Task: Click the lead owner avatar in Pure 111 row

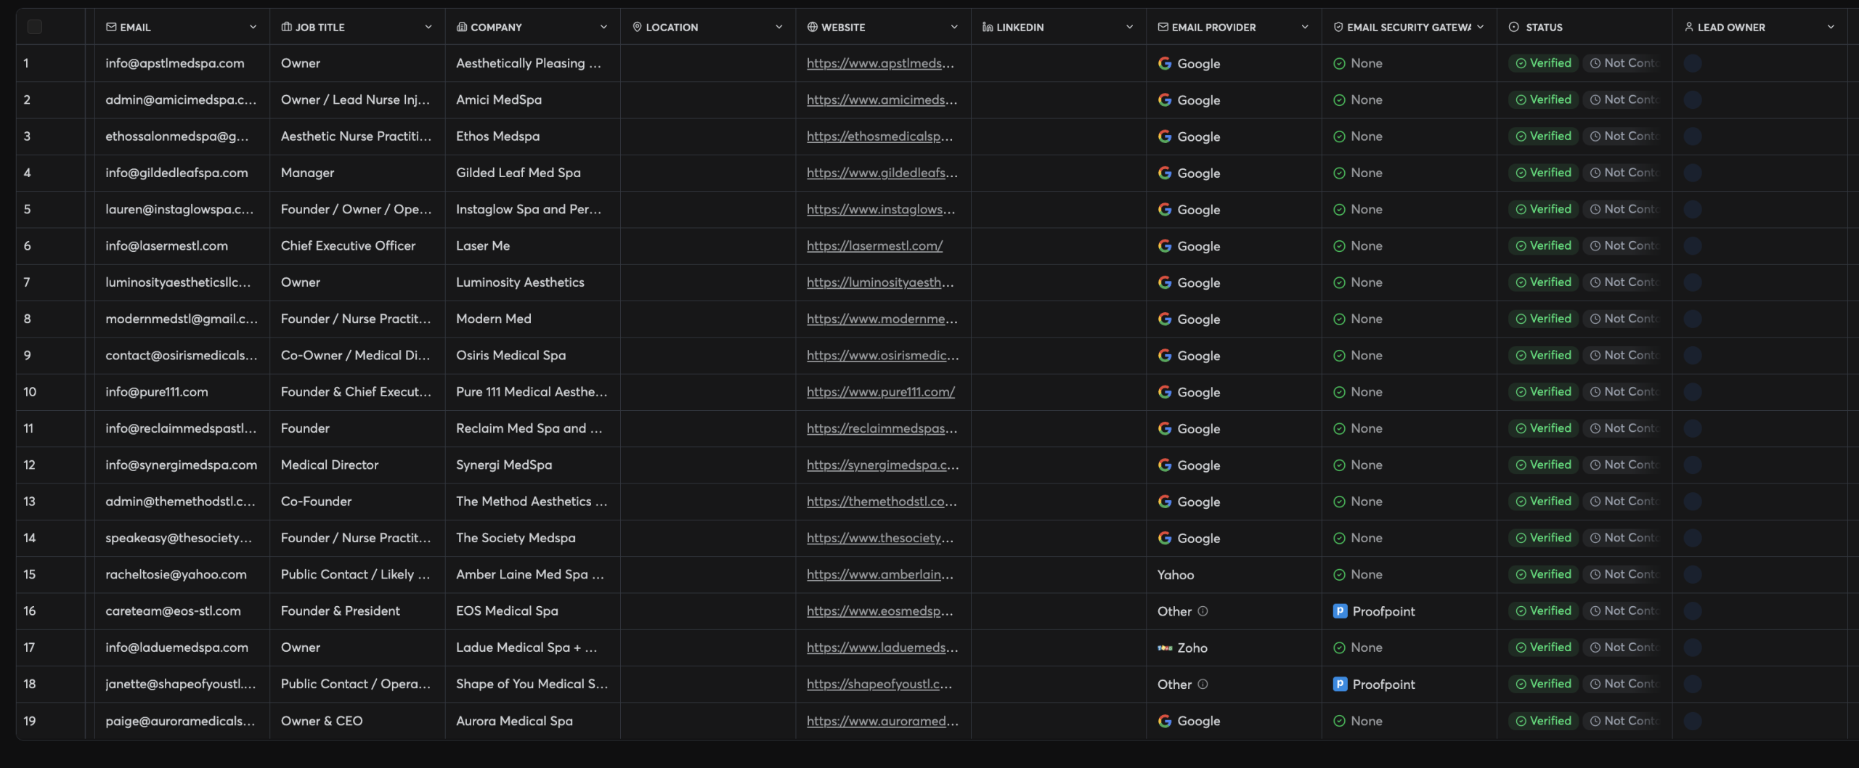Action: click(x=1692, y=392)
